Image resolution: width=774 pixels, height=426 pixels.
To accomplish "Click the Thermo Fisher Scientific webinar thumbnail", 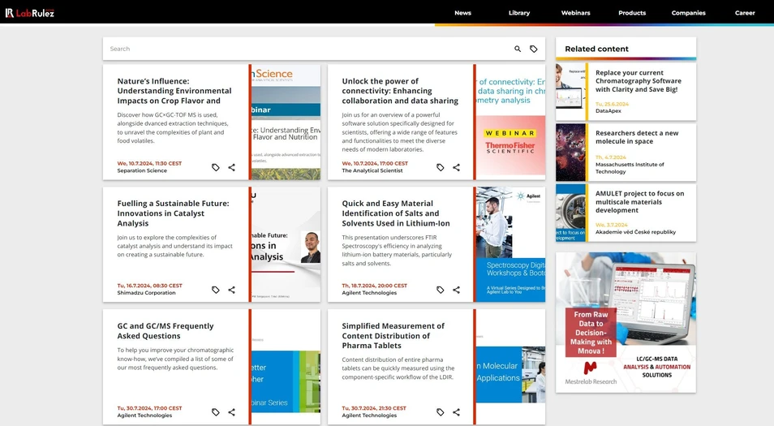I will (510, 122).
